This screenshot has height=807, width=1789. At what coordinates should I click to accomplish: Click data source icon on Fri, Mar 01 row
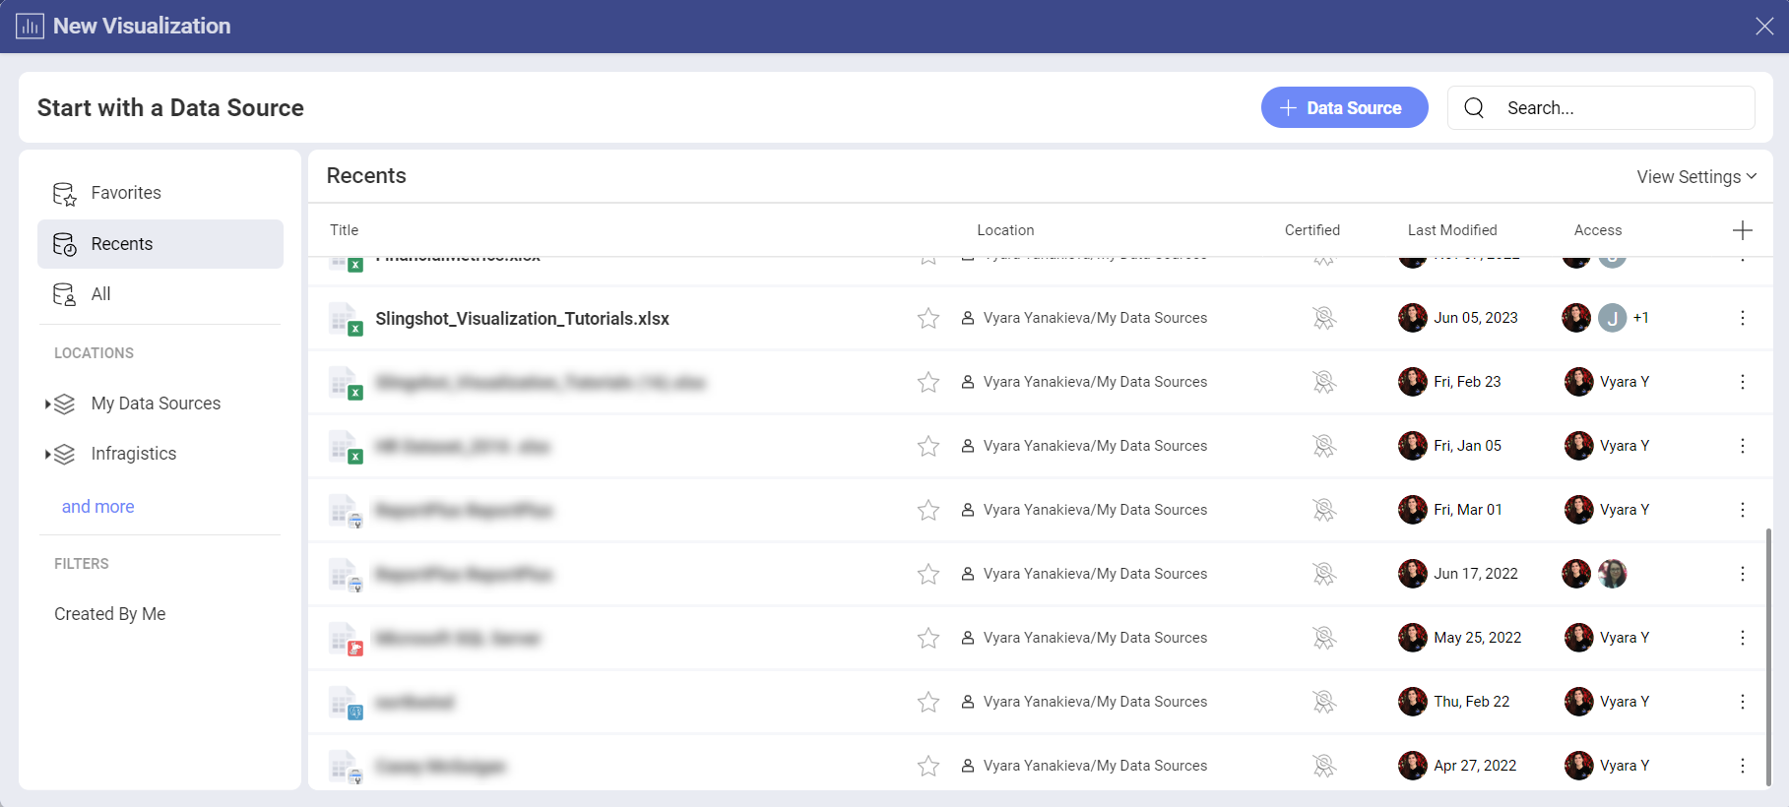[x=346, y=511]
